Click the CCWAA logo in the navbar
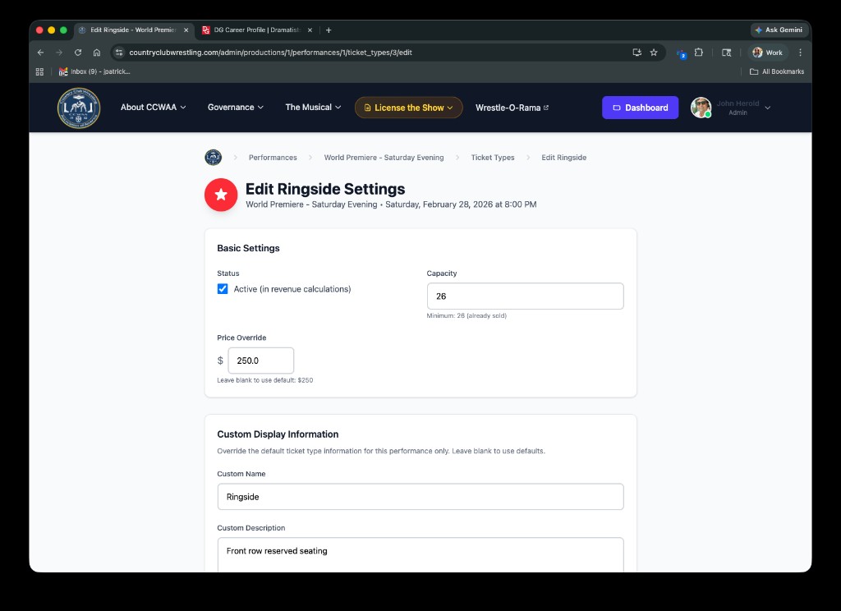The height and width of the screenshot is (611, 841). tap(78, 108)
